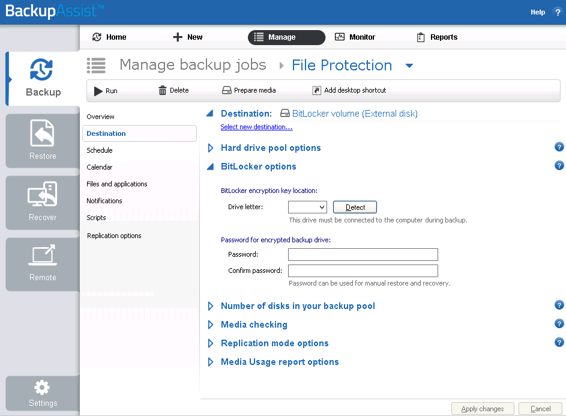Click the Run job play icon
The image size is (566, 416).
[98, 91]
